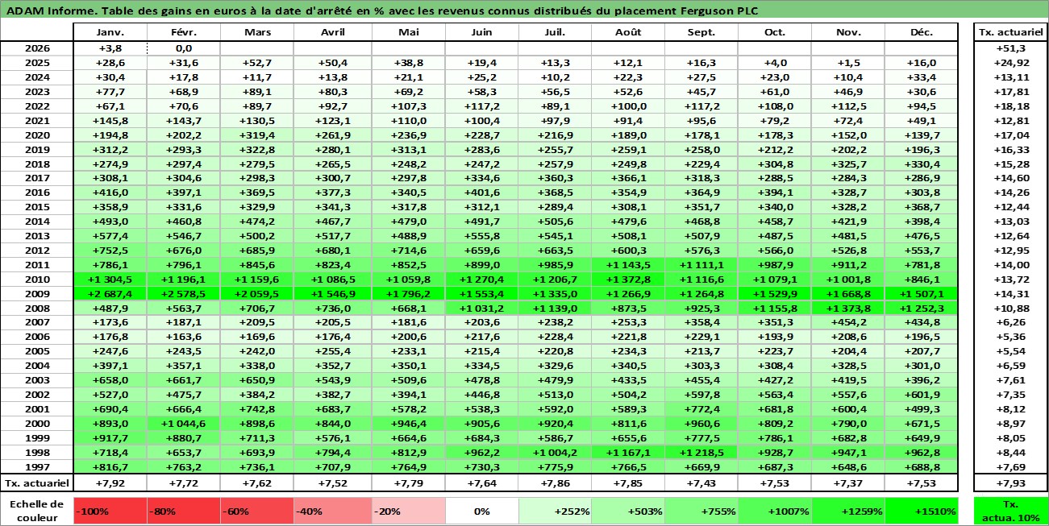Select the +1007% green swatch
This screenshot has width=1049, height=526.
click(x=775, y=511)
